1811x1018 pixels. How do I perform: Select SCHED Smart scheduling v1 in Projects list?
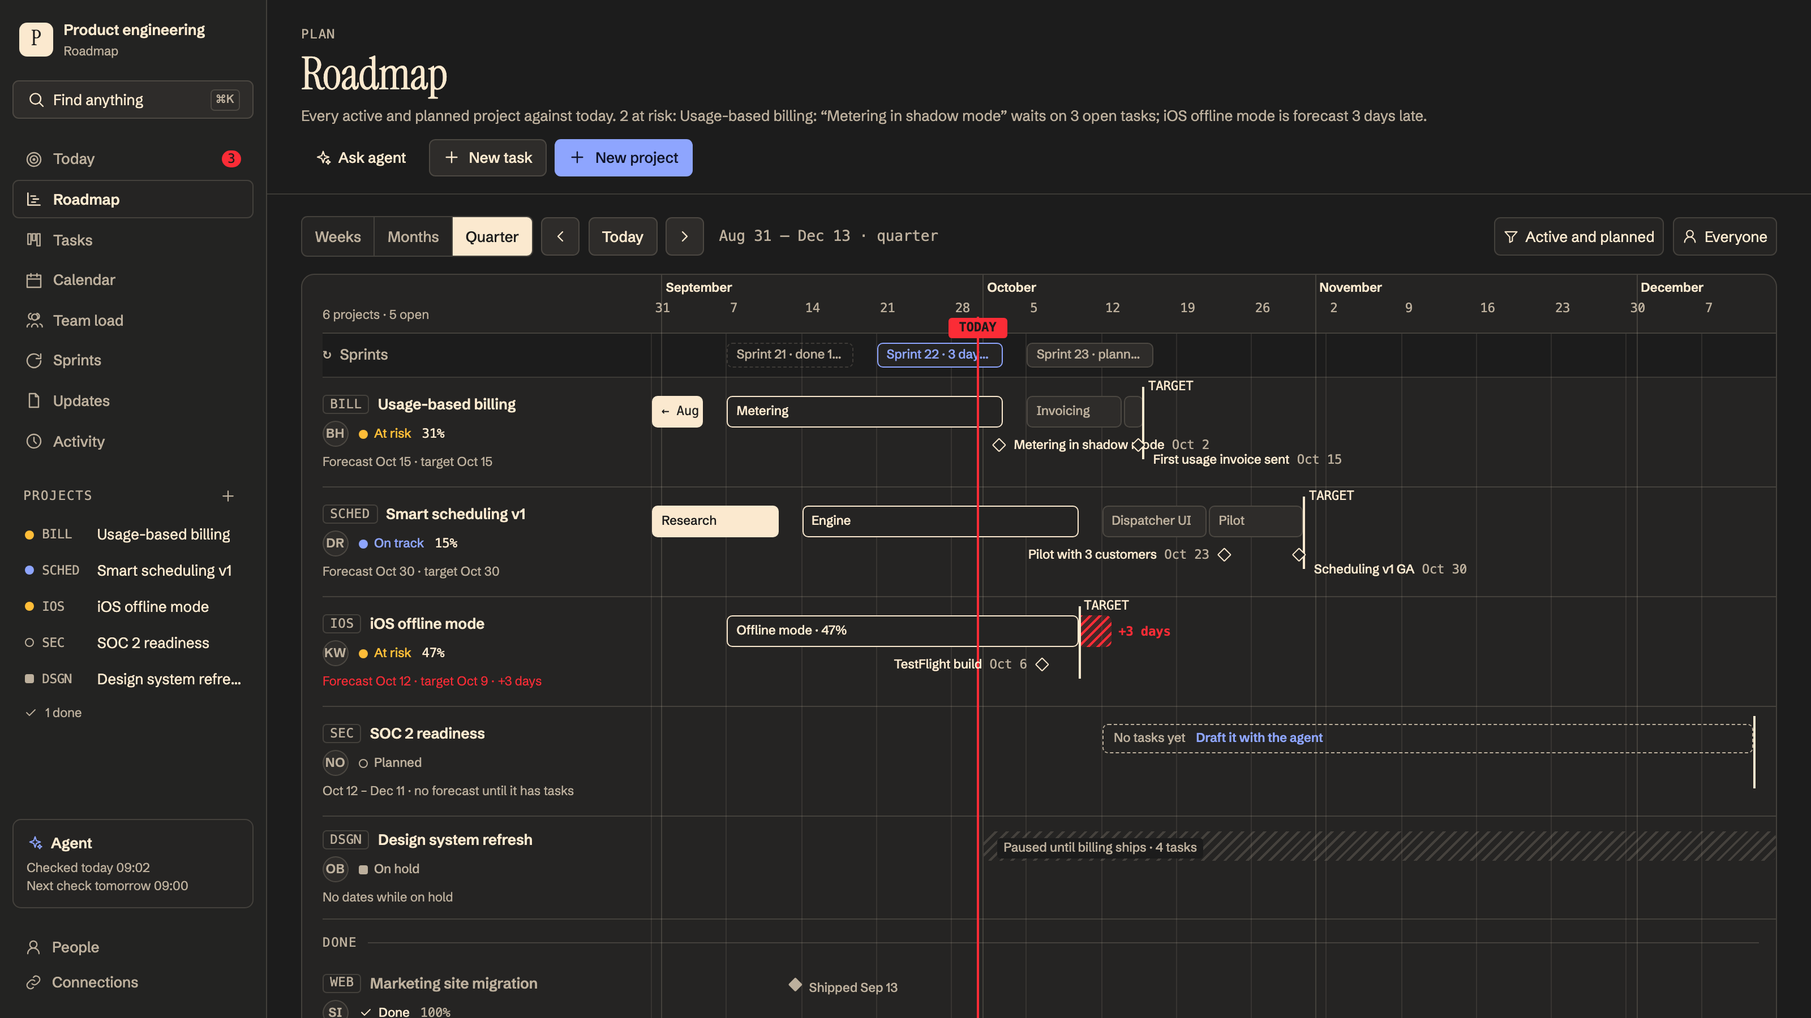pyautogui.click(x=133, y=571)
